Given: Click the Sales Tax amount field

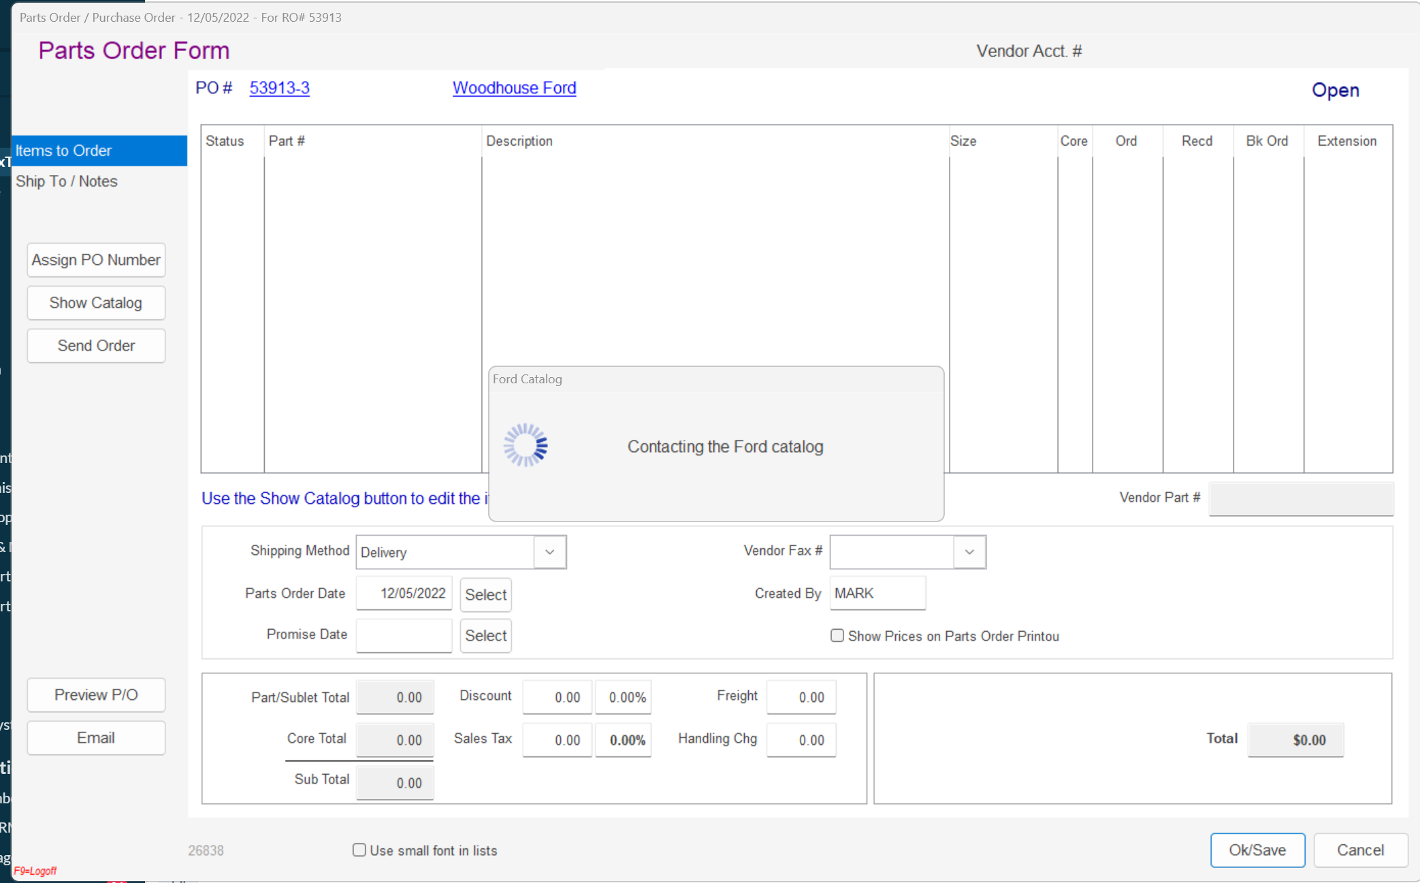Looking at the screenshot, I should pyautogui.click(x=557, y=740).
